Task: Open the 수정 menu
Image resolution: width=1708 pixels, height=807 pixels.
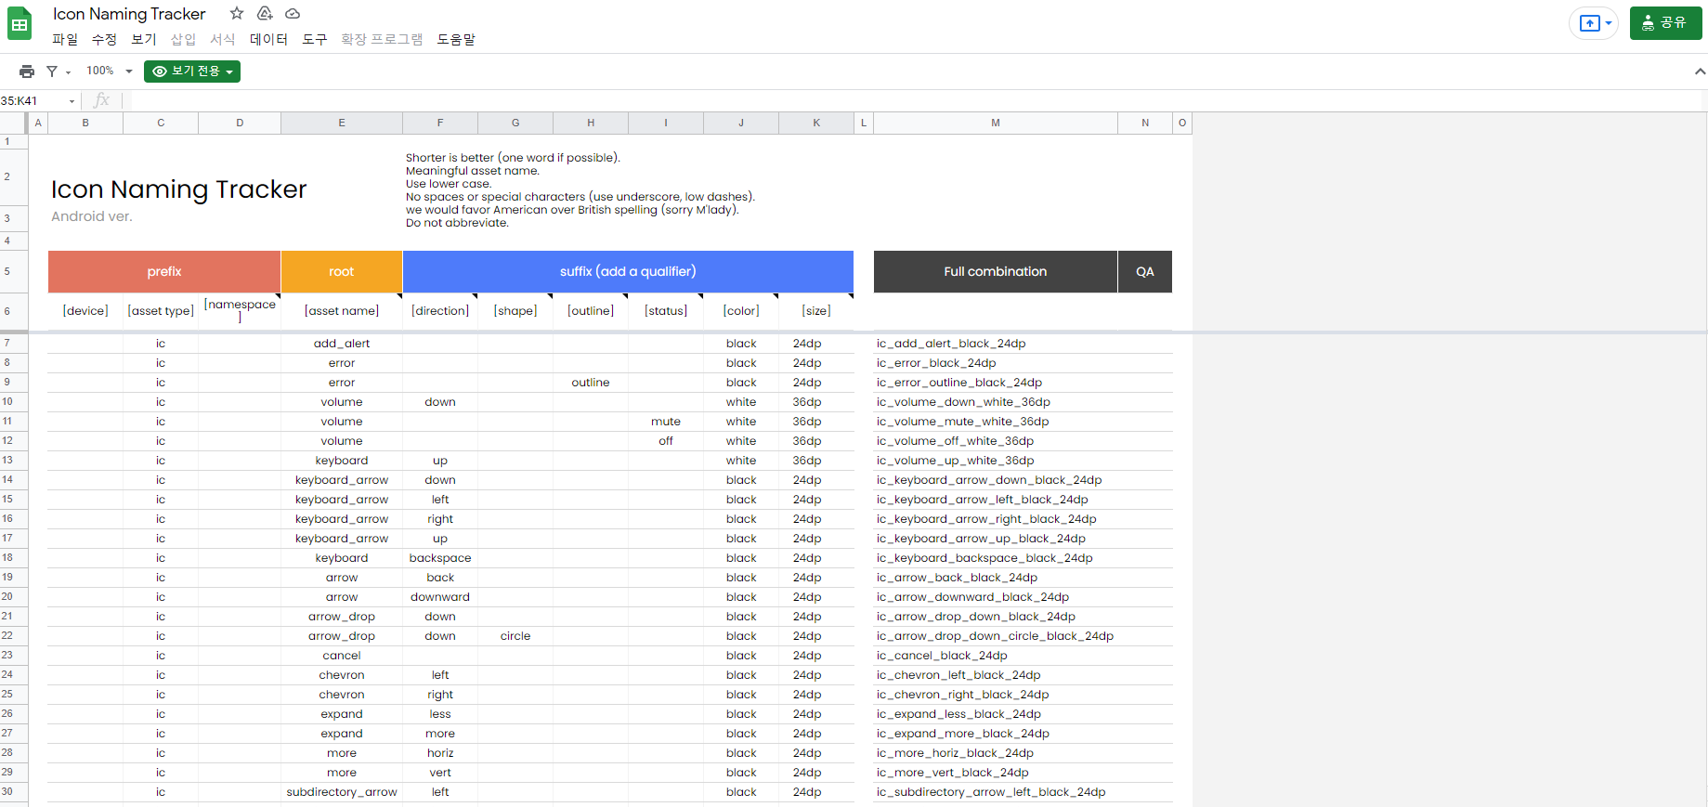Action: point(104,39)
